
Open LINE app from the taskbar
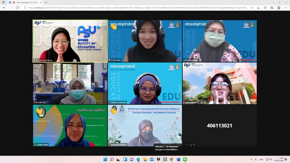[185, 159]
